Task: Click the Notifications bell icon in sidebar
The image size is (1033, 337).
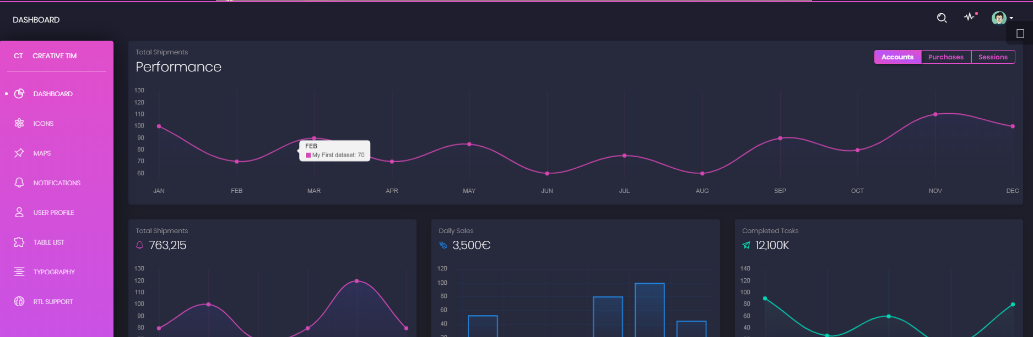Action: [x=19, y=183]
